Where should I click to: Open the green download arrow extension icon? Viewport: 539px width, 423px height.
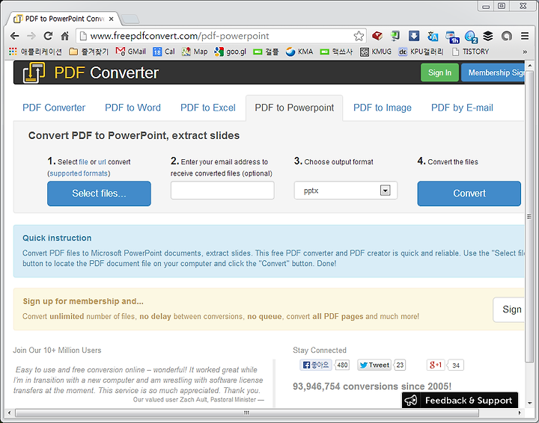pos(395,36)
